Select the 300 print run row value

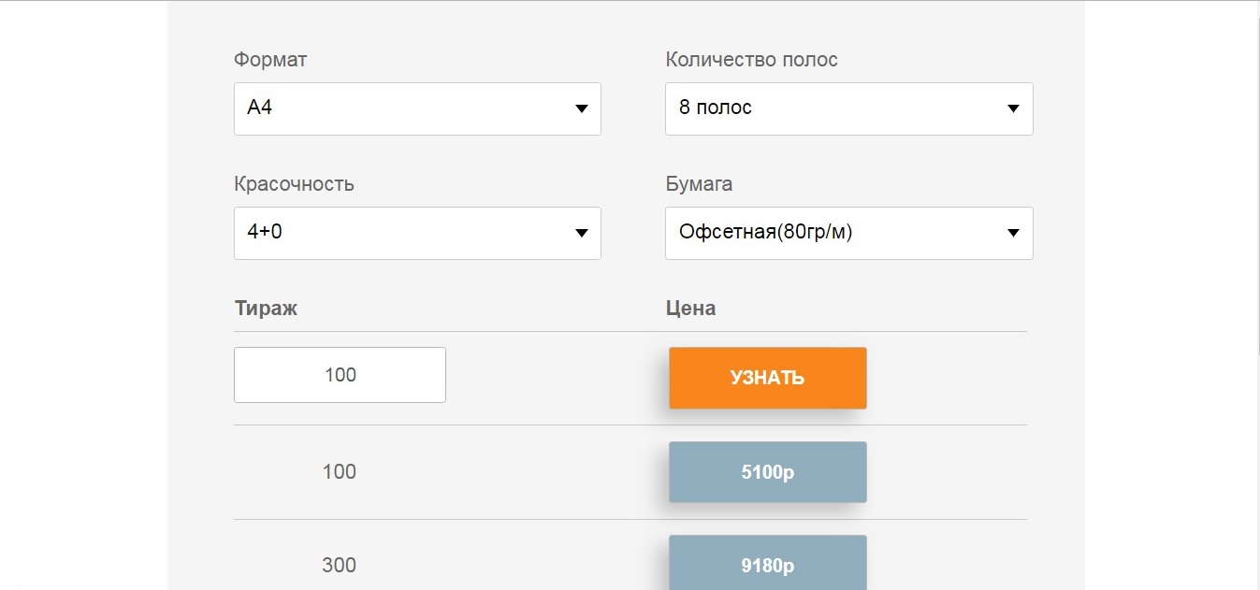coord(339,565)
